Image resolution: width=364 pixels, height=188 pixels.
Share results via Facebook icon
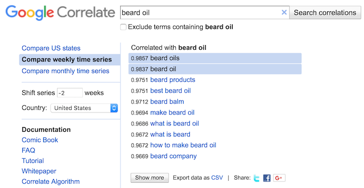[267, 178]
